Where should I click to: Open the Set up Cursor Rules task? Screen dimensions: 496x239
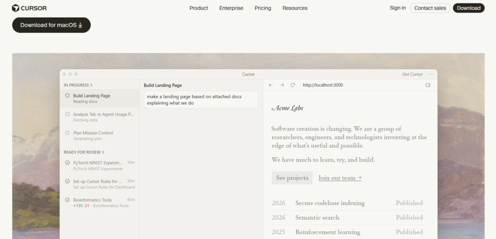coord(99,184)
